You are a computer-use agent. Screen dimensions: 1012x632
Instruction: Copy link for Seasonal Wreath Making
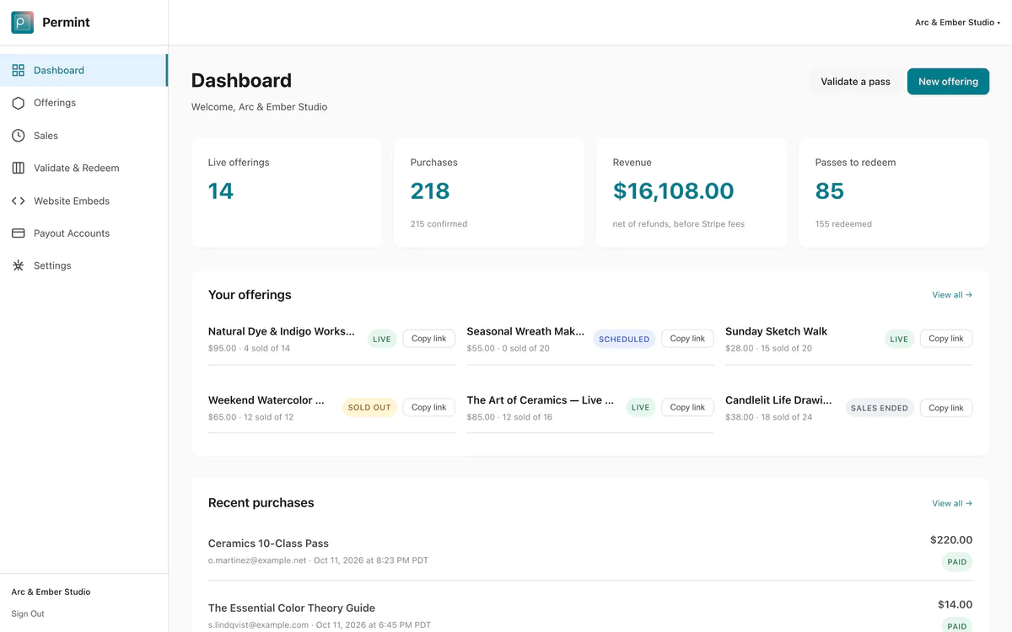click(687, 339)
